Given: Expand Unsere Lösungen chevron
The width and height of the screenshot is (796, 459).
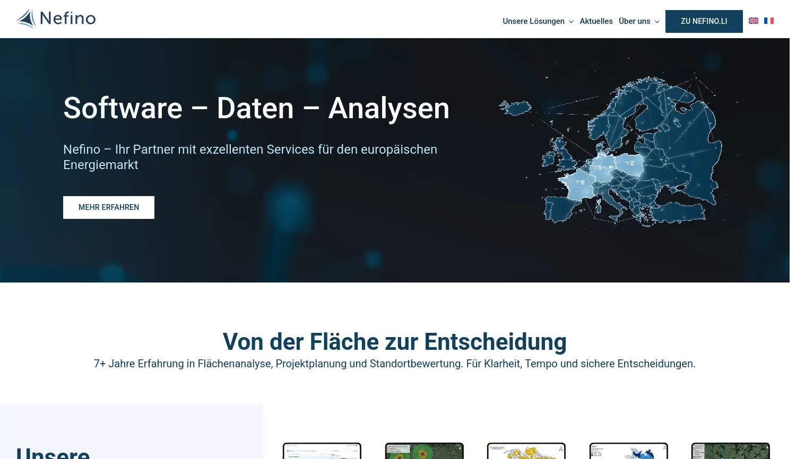Looking at the screenshot, I should 571,22.
